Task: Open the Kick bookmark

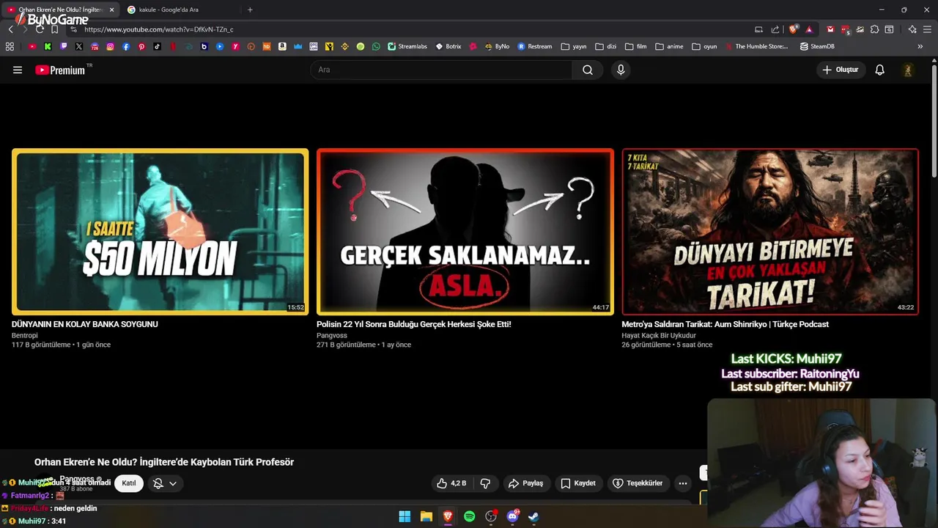Action: [x=48, y=46]
